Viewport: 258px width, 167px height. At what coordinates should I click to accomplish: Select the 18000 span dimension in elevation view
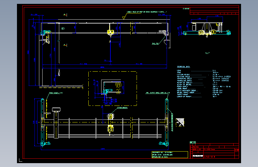pos(102,67)
